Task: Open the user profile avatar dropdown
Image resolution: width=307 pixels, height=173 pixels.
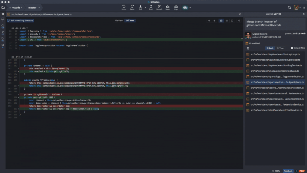Action: point(297,7)
